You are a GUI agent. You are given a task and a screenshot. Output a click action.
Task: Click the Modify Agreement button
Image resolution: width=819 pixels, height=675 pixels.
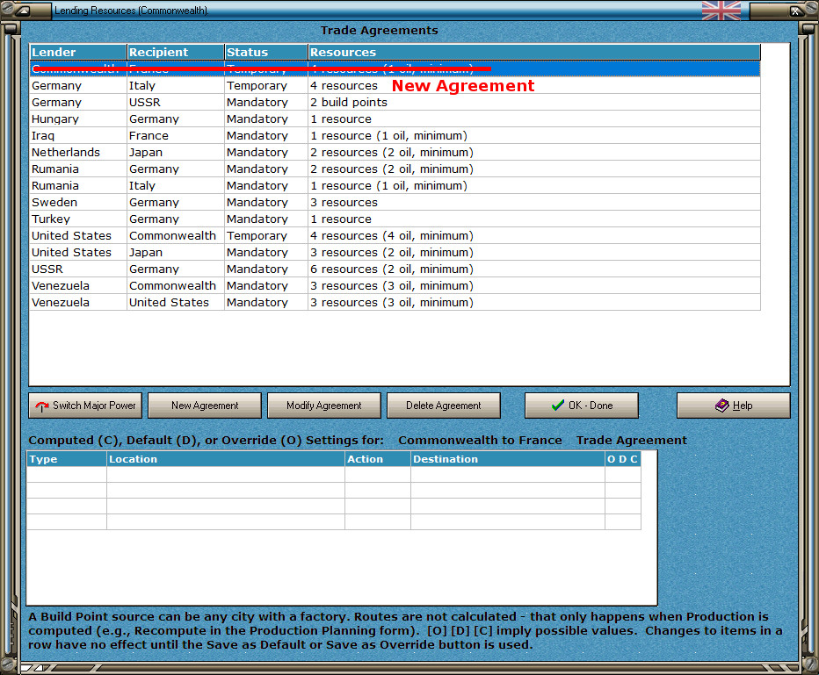click(324, 406)
